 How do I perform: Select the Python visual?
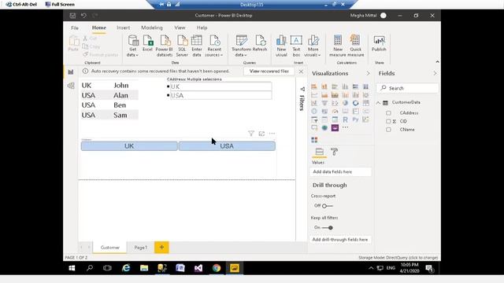point(355,119)
